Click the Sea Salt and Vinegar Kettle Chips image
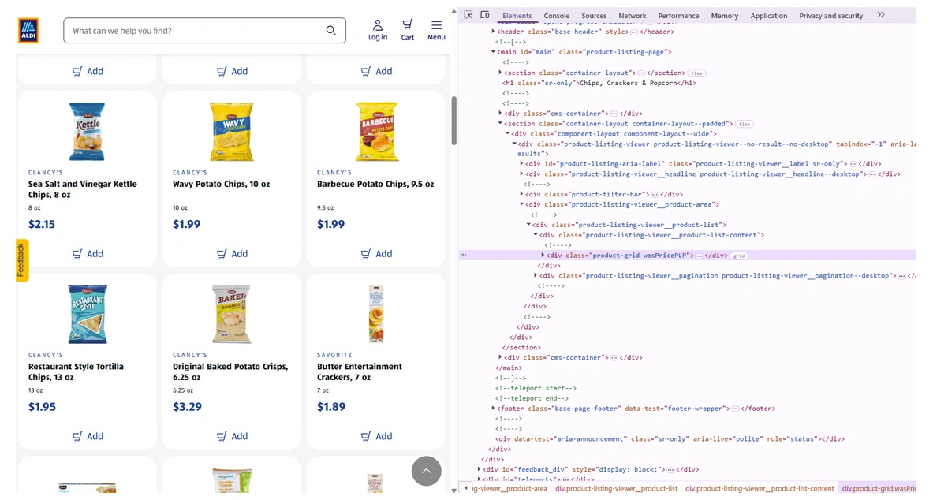This screenshot has width=948, height=500. click(87, 132)
